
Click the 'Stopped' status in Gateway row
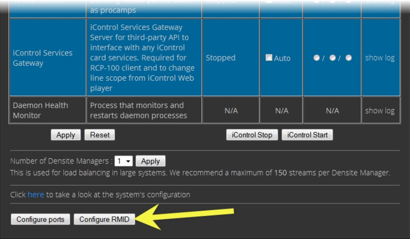coord(221,58)
